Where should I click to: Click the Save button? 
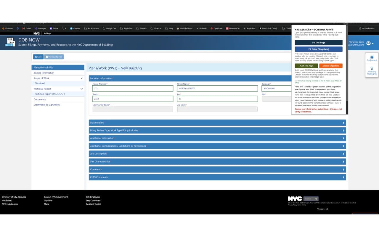pos(38,57)
